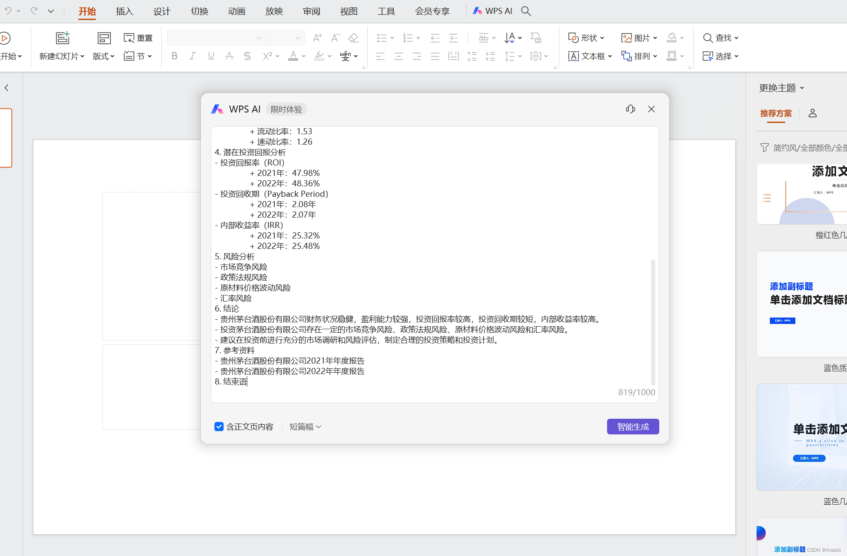This screenshot has height=556, width=847.
Task: Click inside the WPS AI outline text area
Action: point(435,264)
